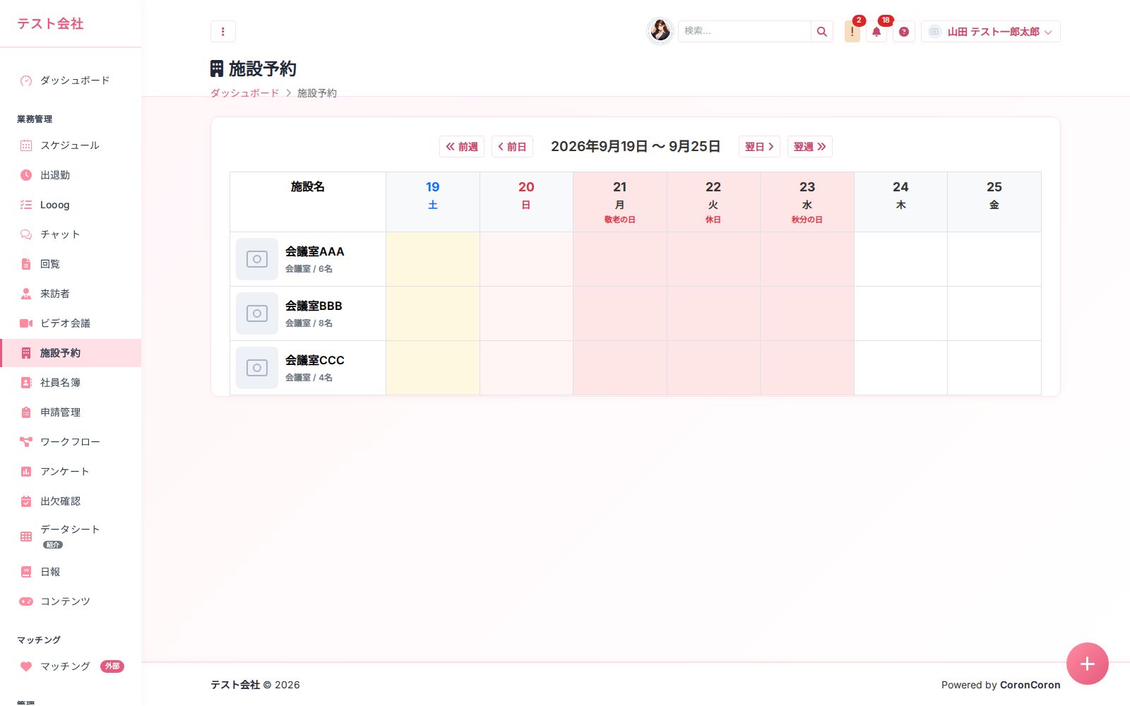Click the three-dot menu button
Image resolution: width=1130 pixels, height=706 pixels.
(x=223, y=32)
